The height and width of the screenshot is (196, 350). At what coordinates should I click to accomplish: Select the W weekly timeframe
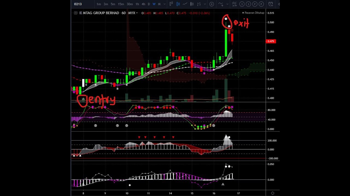[154, 4]
